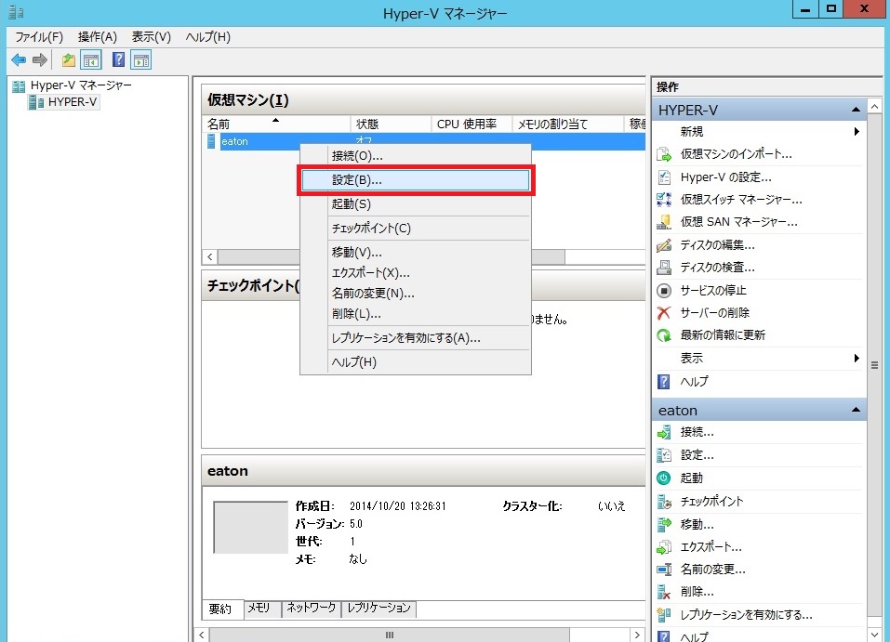
Task: Switch to the ネットワーク tab
Action: tap(311, 609)
